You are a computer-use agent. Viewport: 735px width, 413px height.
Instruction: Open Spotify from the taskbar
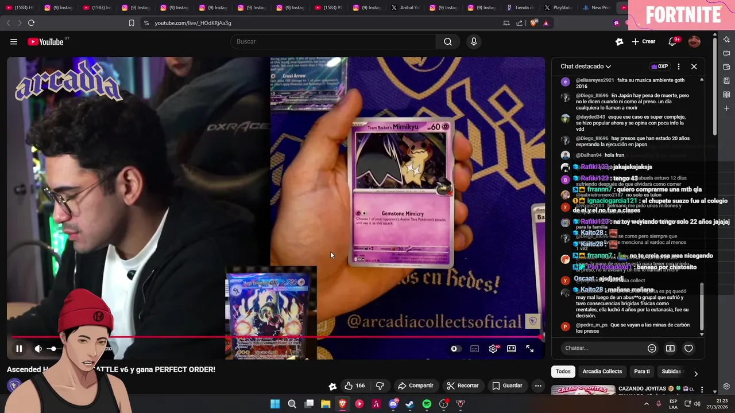coord(427,404)
